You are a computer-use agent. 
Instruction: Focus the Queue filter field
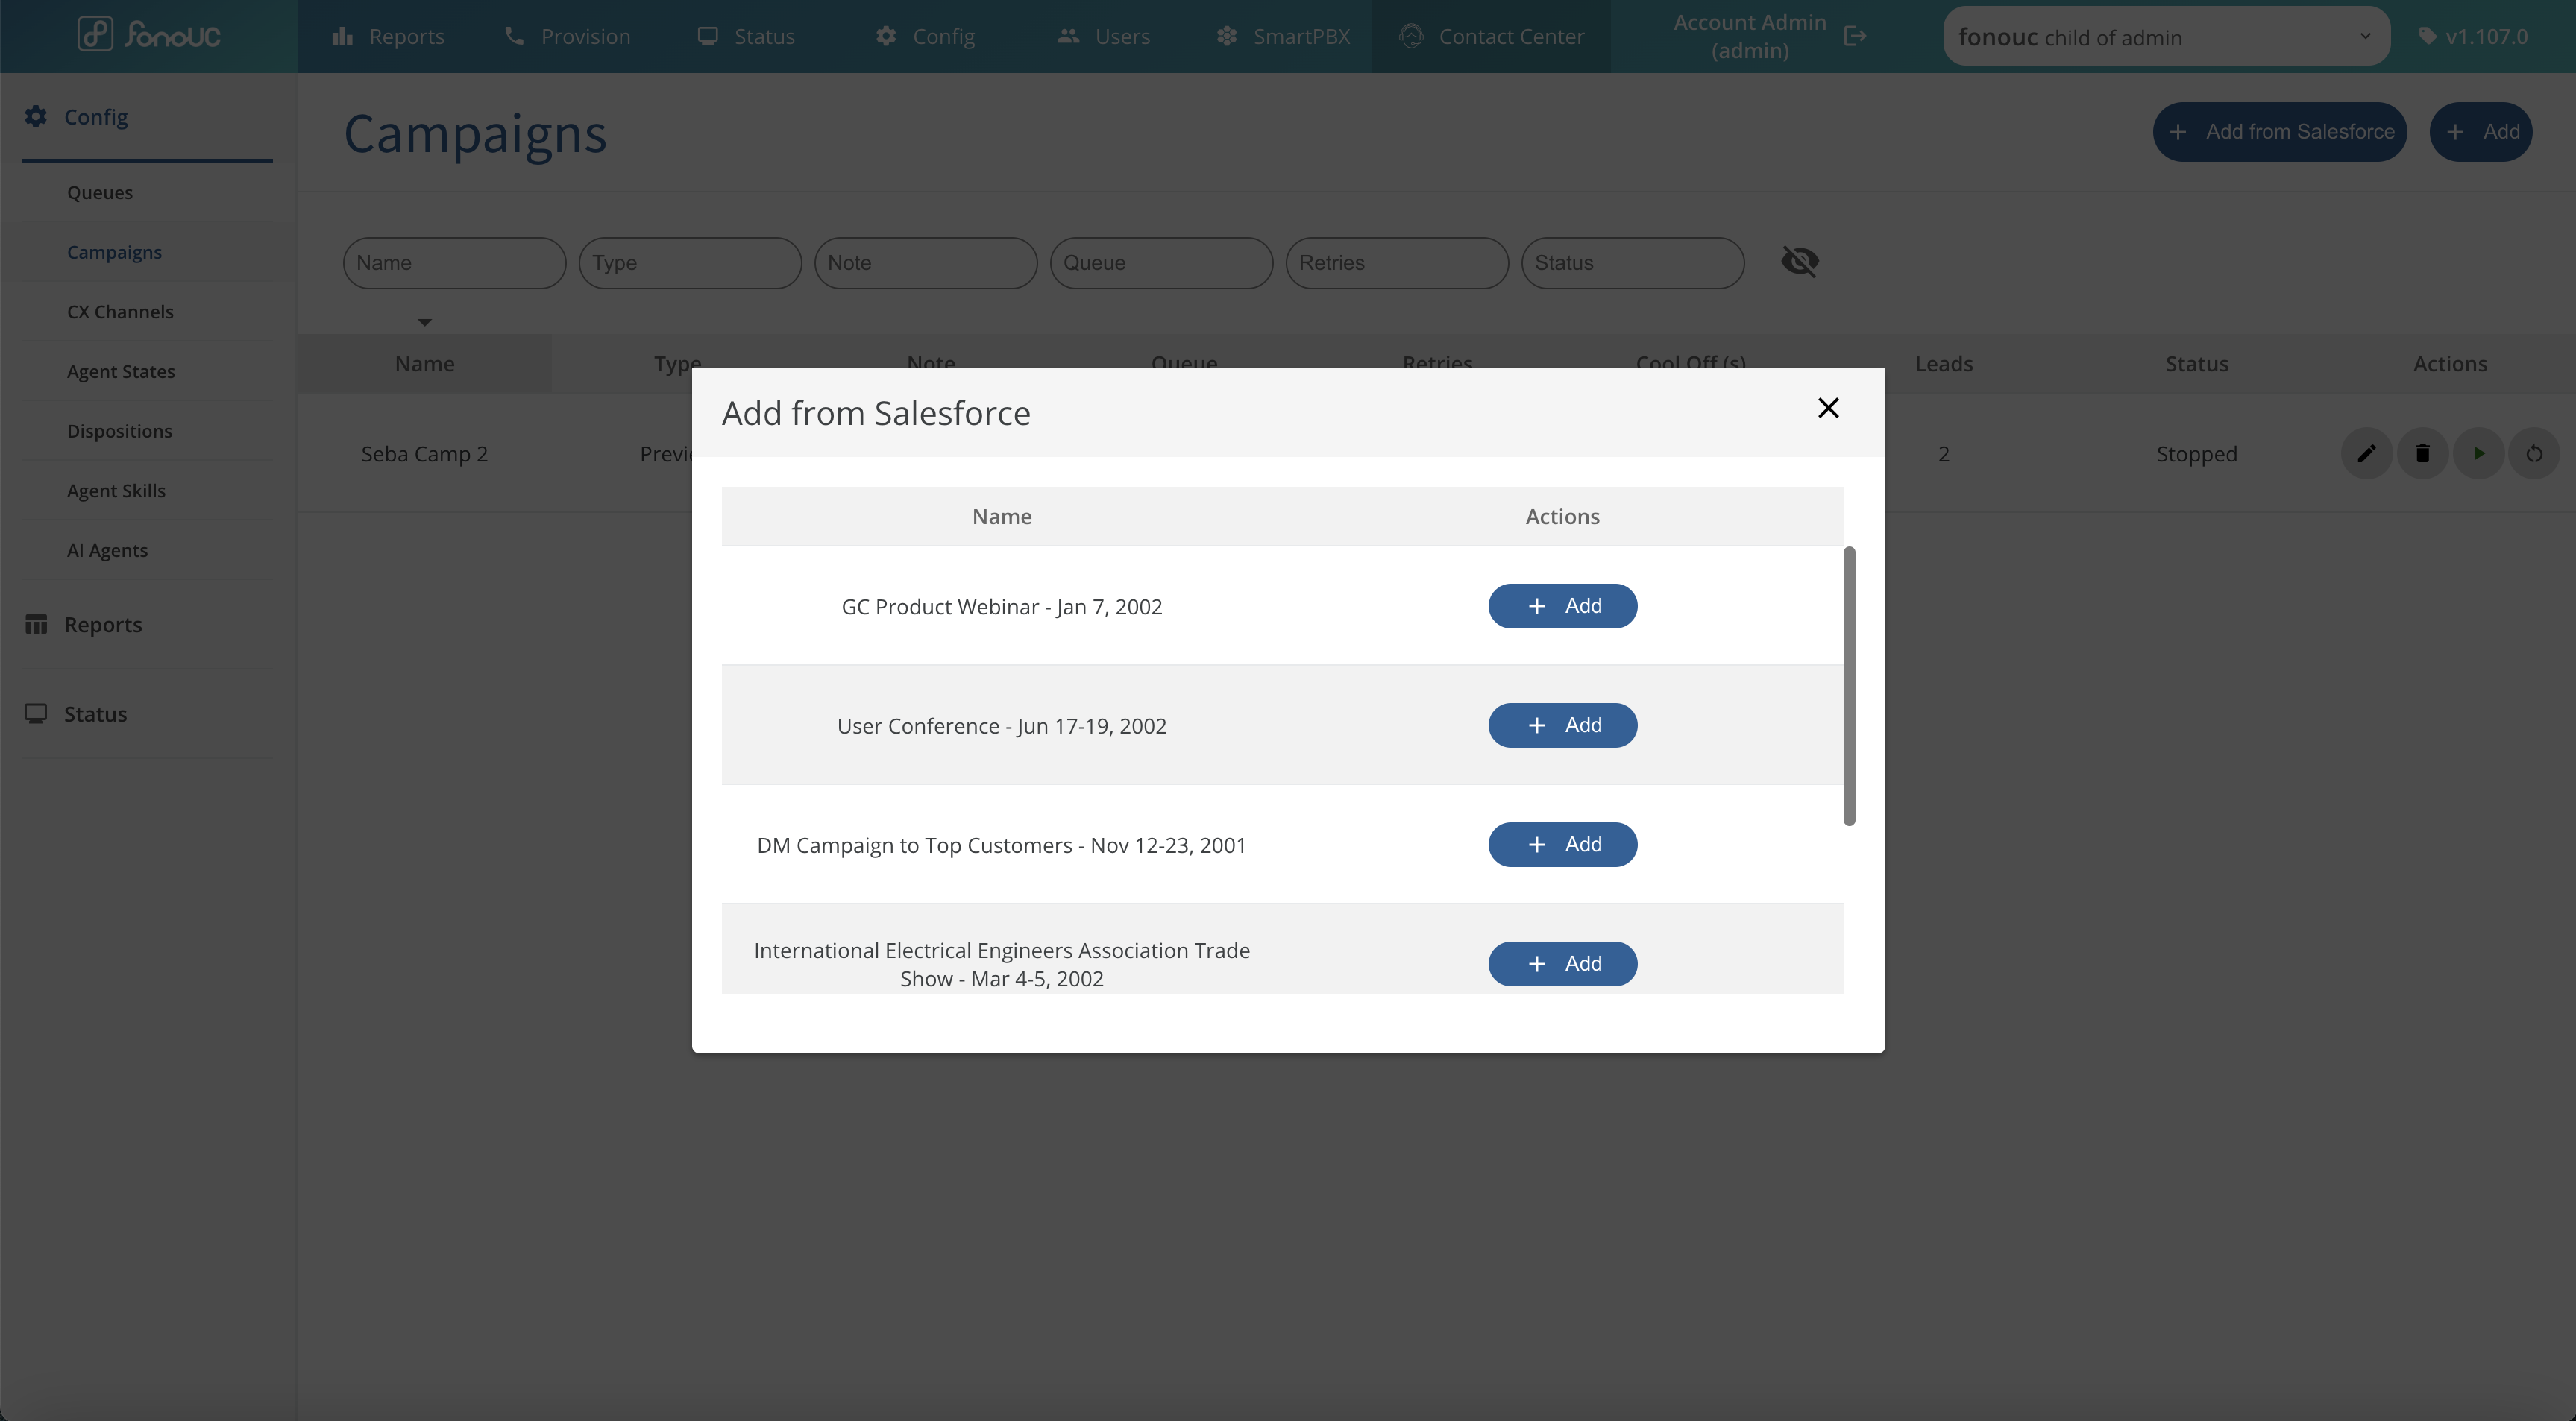pos(1162,263)
